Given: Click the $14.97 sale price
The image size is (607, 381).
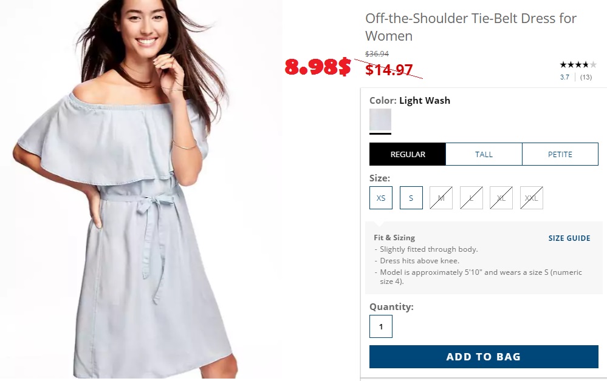Looking at the screenshot, I should pyautogui.click(x=389, y=70).
